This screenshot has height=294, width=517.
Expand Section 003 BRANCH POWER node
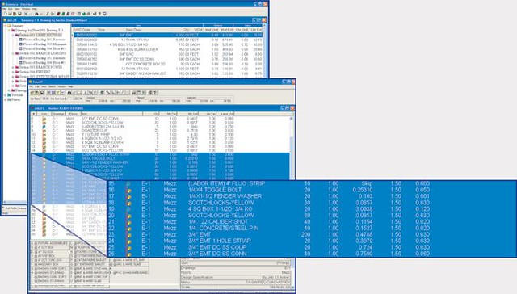pos(13,67)
